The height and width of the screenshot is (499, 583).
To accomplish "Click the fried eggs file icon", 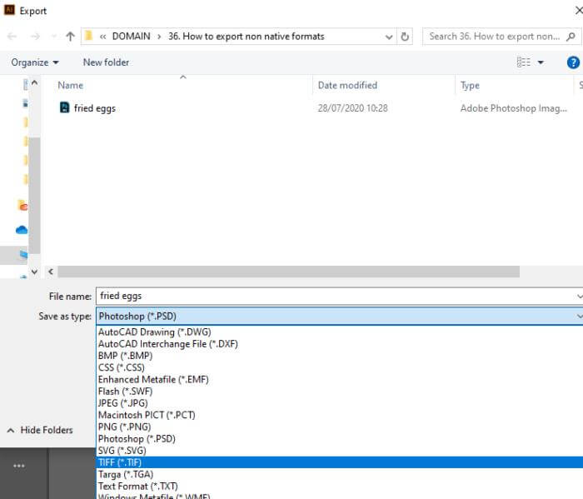I will click(x=64, y=107).
